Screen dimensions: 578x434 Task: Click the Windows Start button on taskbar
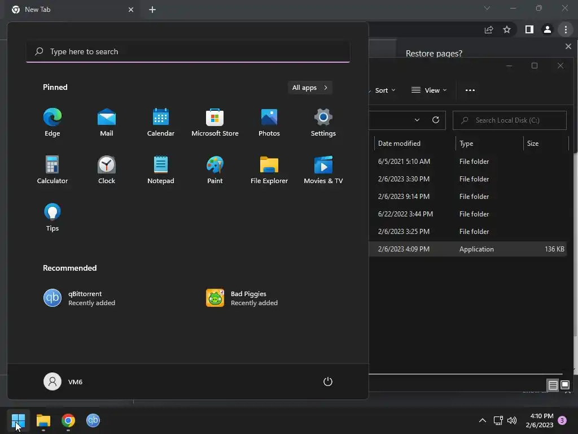coord(18,420)
